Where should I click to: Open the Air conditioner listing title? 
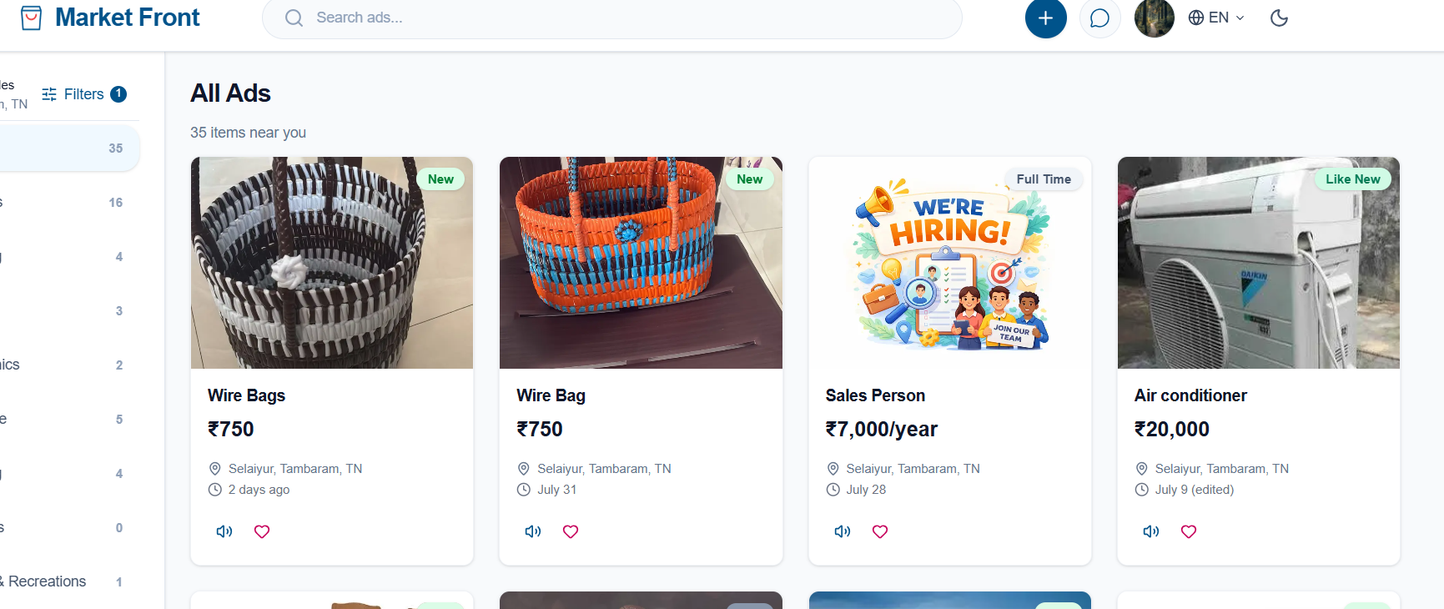click(x=1190, y=395)
